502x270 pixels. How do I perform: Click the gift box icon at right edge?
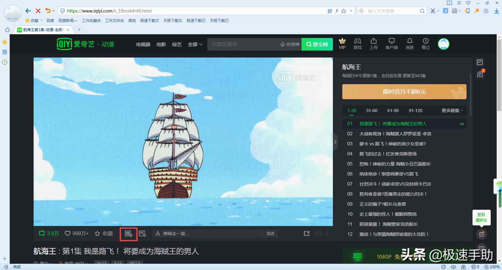(482, 234)
